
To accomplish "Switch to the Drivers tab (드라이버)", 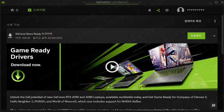I will [37, 10].
